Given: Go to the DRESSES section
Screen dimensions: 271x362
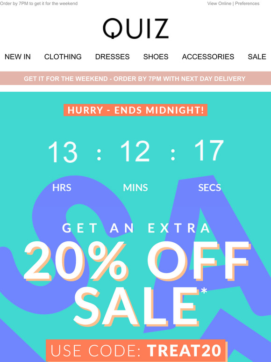Looking at the screenshot, I should tap(112, 57).
